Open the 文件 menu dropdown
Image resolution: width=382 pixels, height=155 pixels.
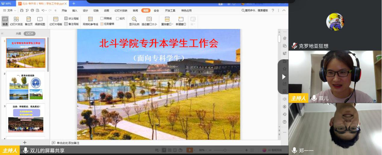[10, 10]
